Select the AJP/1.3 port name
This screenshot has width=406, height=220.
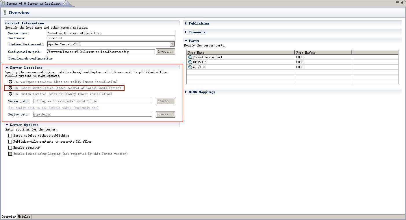(x=199, y=67)
